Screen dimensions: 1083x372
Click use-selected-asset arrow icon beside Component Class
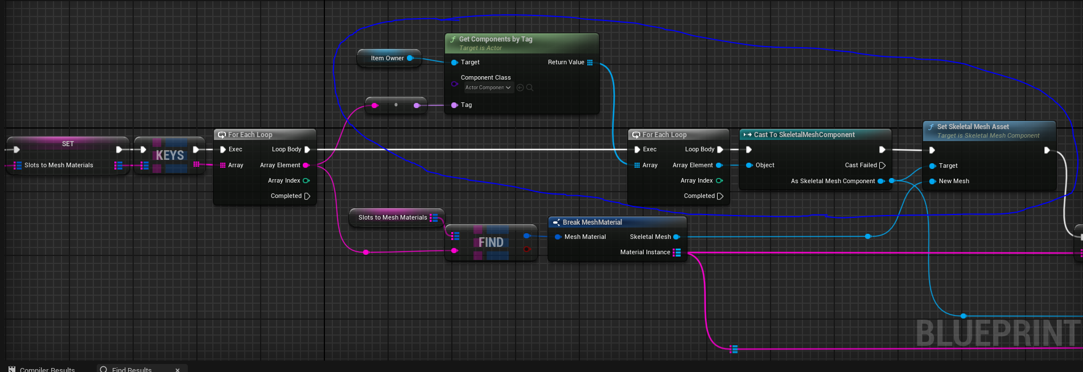tap(520, 88)
